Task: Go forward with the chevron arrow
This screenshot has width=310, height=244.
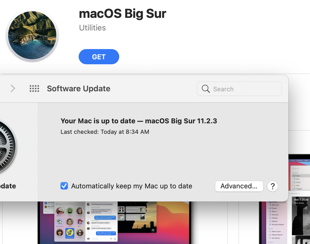Action: [13, 88]
